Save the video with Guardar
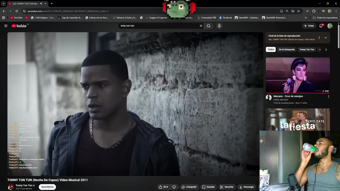Image resolution: width=340 pixels, height=191 pixels. click(x=208, y=187)
